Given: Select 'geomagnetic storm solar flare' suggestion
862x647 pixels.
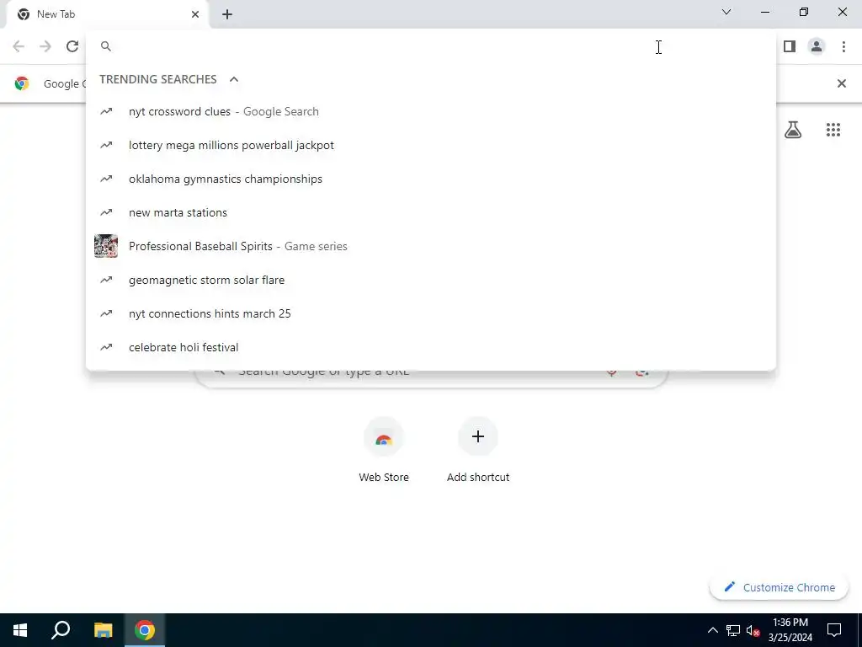Looking at the screenshot, I should 431,280.
